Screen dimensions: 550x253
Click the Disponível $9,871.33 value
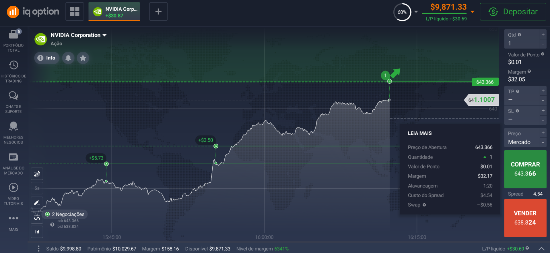coord(220,249)
